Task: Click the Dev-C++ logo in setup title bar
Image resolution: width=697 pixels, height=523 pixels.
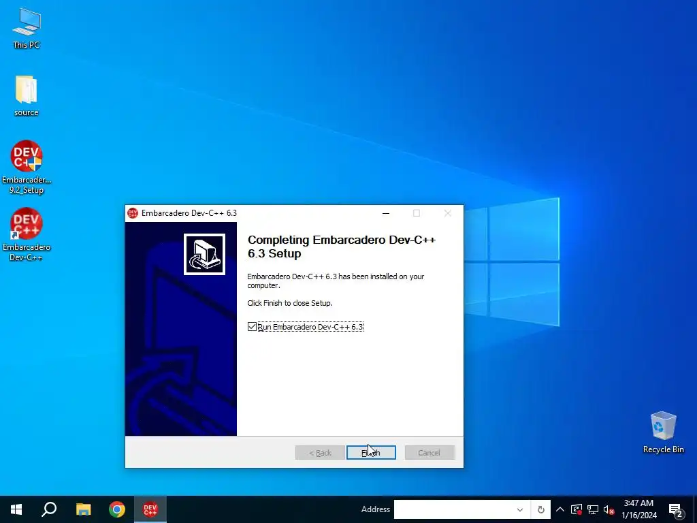Action: [x=133, y=213]
